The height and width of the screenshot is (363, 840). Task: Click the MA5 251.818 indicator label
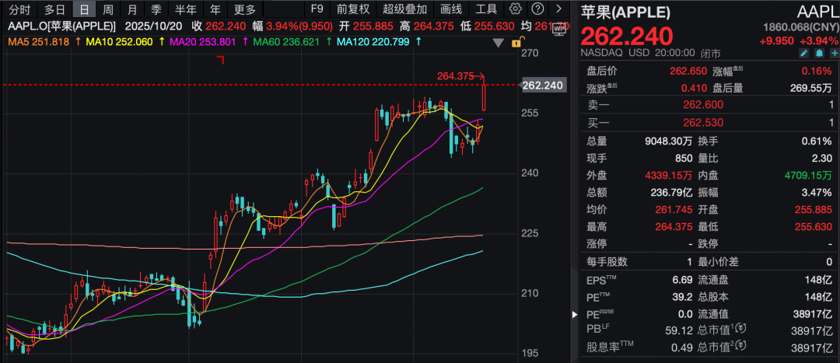point(39,41)
